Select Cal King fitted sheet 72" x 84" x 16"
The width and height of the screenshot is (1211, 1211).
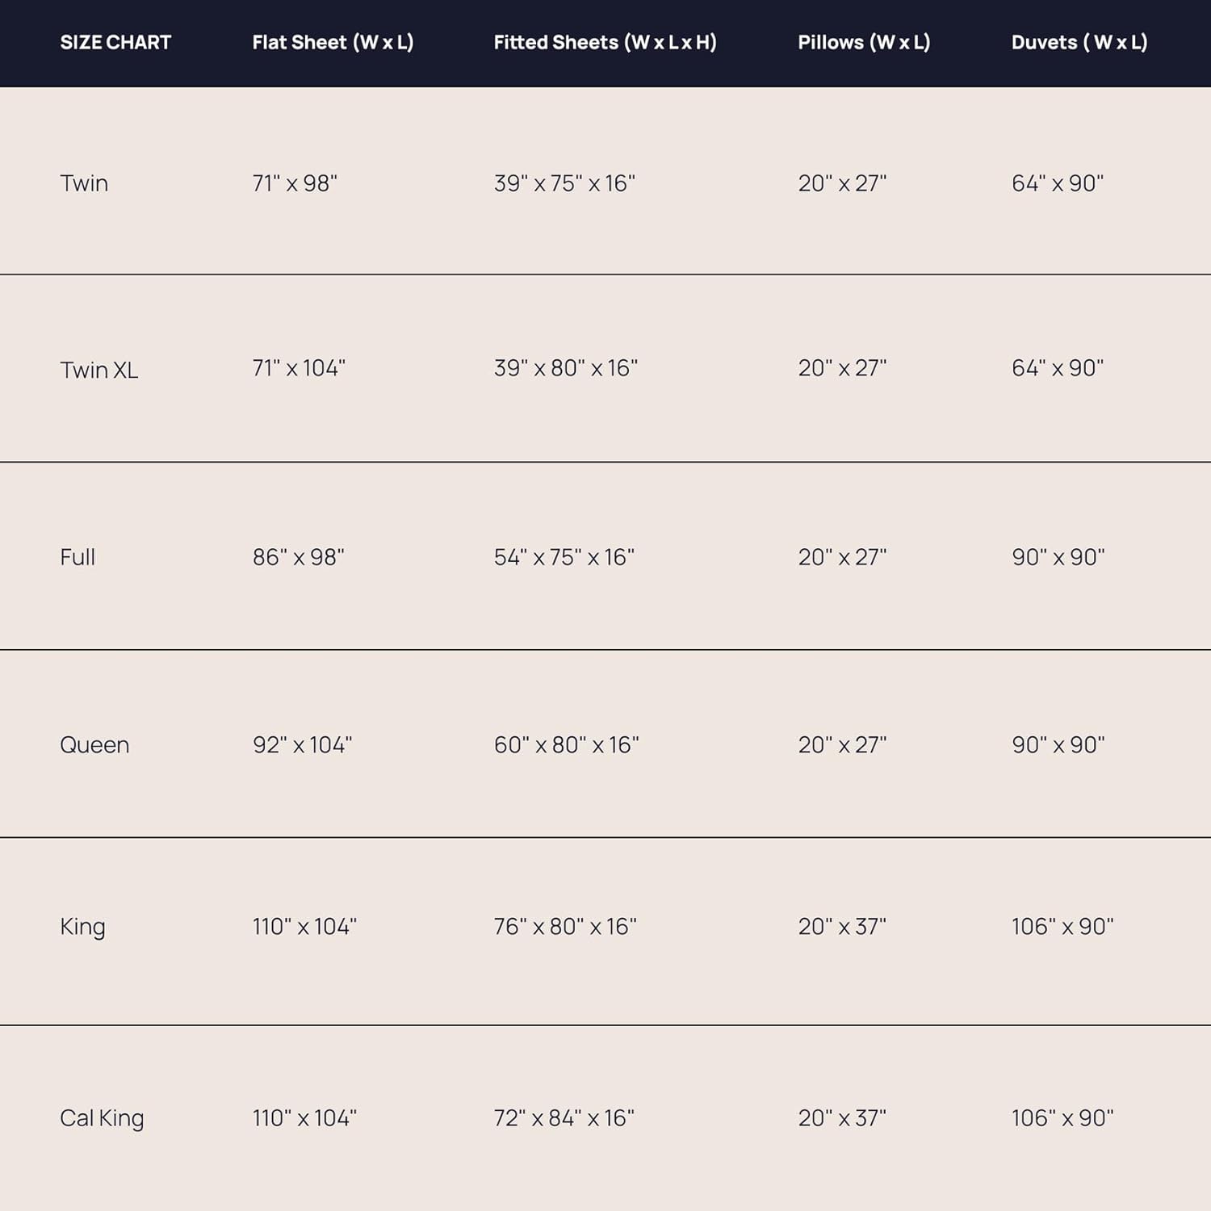point(564,1118)
